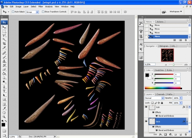This screenshot has height=138, width=192.
Task: Open the Analysis menu
Action: [49, 7]
